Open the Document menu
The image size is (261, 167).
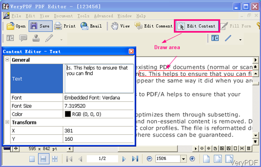[x=64, y=16]
